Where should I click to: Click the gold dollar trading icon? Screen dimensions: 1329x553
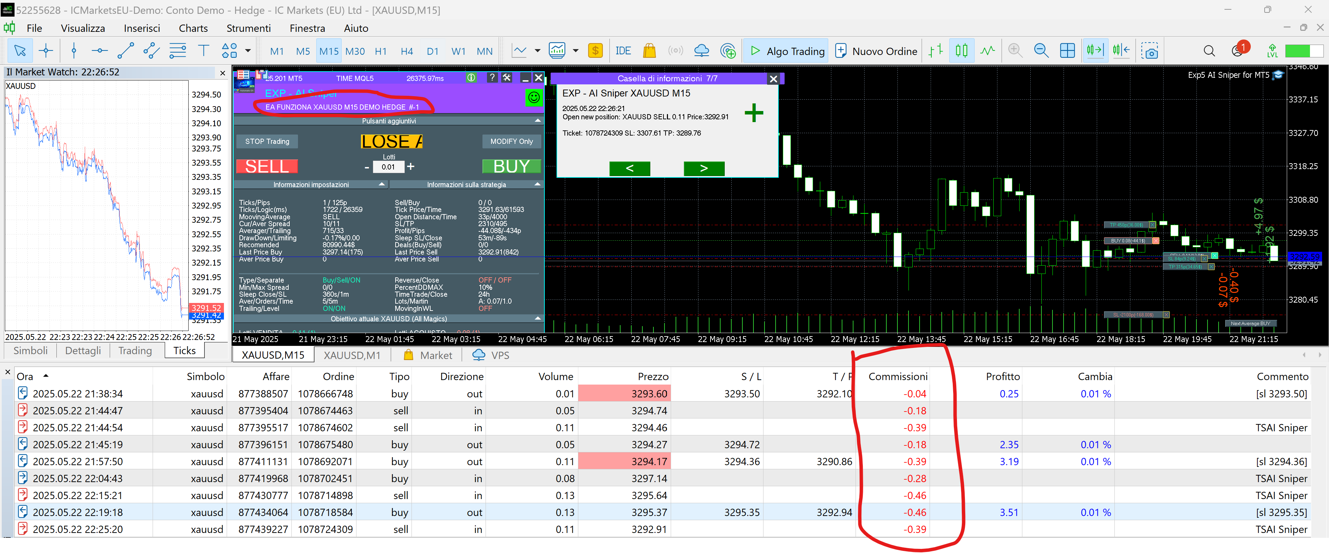(595, 51)
